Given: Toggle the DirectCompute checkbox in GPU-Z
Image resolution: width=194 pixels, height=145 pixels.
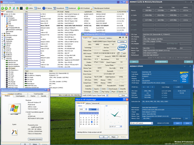Looking at the screenshot, I should click(x=108, y=89).
